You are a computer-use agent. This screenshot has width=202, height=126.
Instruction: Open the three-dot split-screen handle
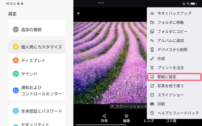(x=101, y=3)
